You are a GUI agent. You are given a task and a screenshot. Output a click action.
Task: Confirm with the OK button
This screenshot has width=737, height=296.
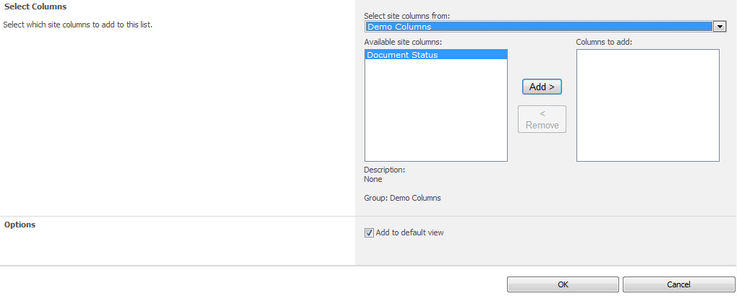pos(563,284)
